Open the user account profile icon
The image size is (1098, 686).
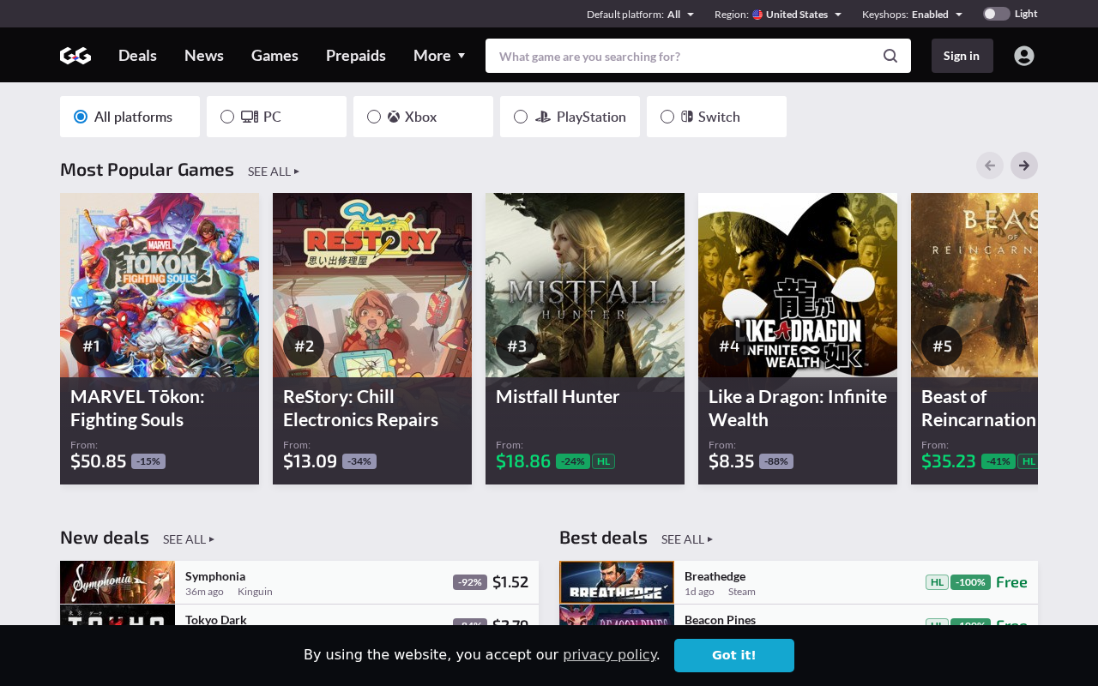pyautogui.click(x=1024, y=56)
